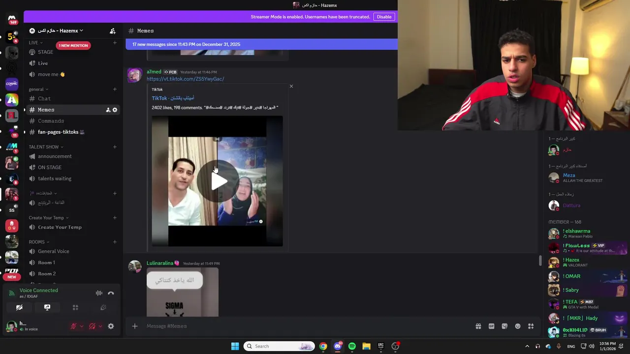Click the 17 new messages banner
This screenshot has height=354, width=630.
(x=261, y=44)
